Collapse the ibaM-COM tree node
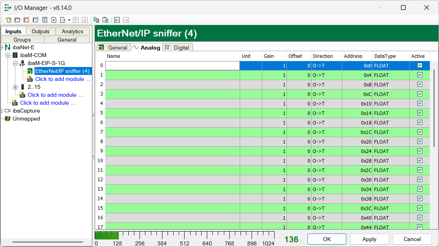Screen dimensions: 439x247 coord(8,55)
